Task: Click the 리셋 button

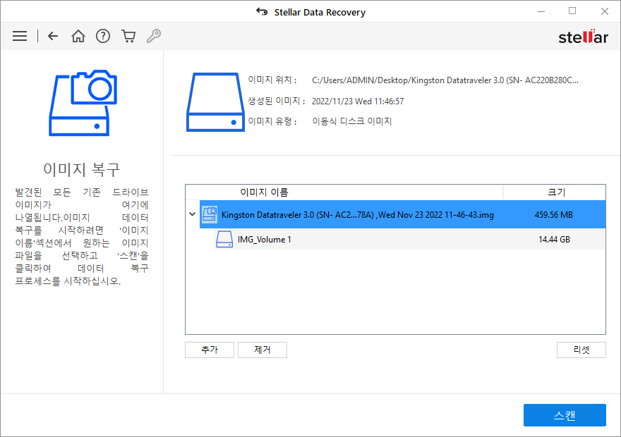Action: (x=581, y=350)
